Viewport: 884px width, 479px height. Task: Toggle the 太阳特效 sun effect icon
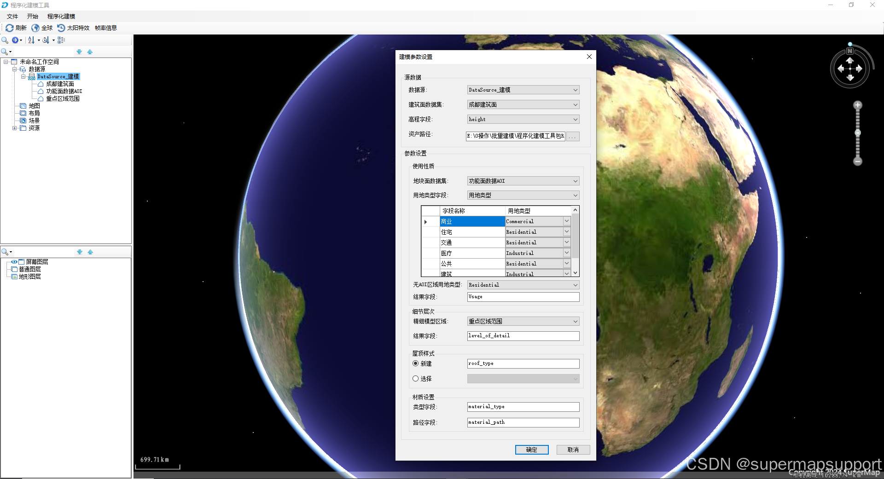click(61, 28)
